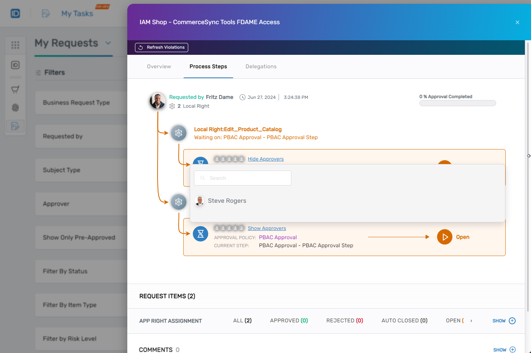This screenshot has width=531, height=353.
Task: Select Steve Rogers in the approver list
Action: tap(227, 200)
